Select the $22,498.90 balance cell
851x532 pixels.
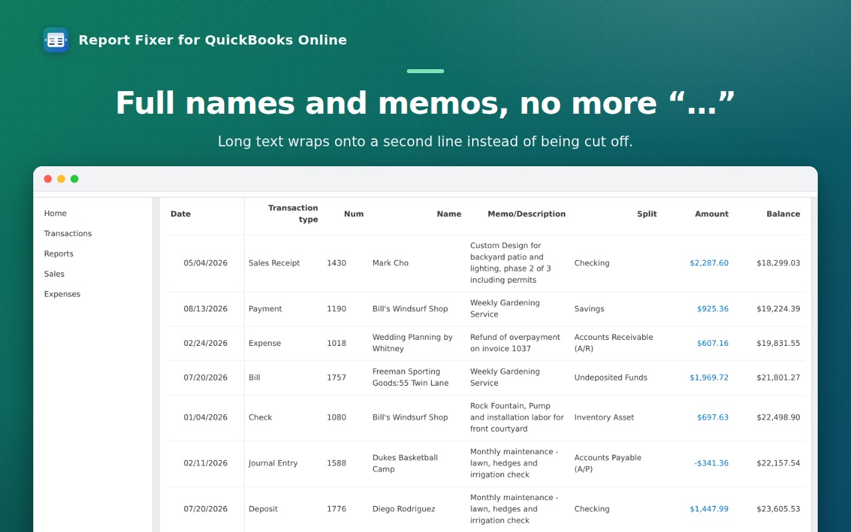coord(778,418)
